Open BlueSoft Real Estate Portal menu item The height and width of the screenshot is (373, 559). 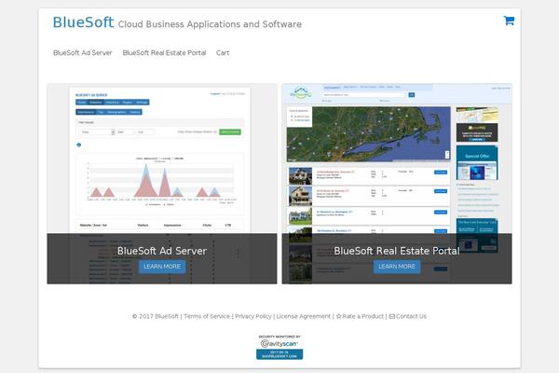coord(164,53)
